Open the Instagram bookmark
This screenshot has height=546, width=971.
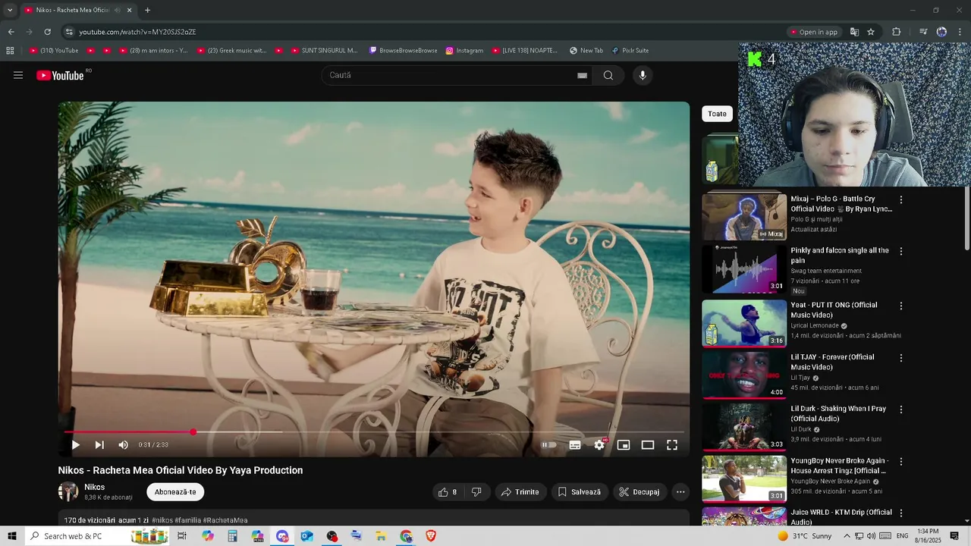click(464, 51)
